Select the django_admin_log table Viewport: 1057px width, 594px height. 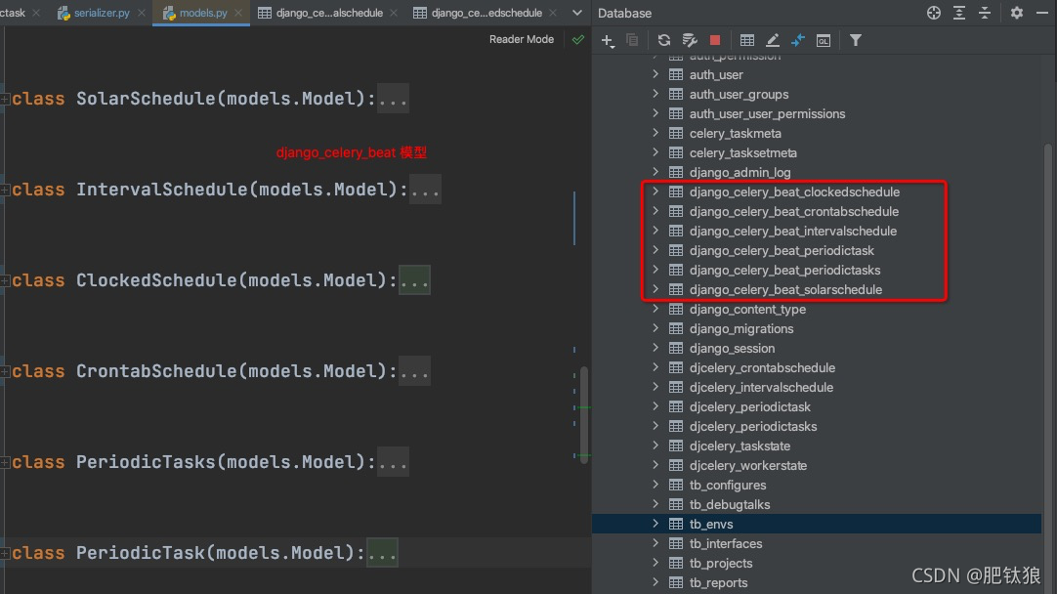(740, 173)
